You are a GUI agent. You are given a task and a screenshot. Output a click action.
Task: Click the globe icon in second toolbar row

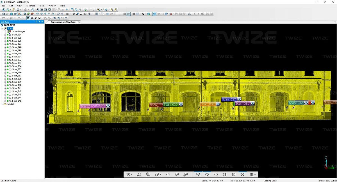click(x=12, y=14)
